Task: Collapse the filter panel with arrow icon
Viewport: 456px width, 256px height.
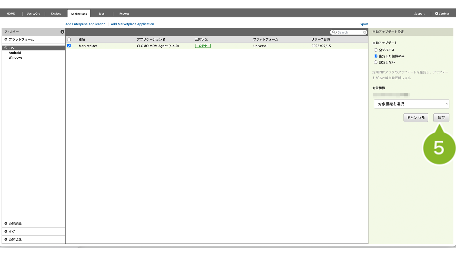Action: point(62,32)
